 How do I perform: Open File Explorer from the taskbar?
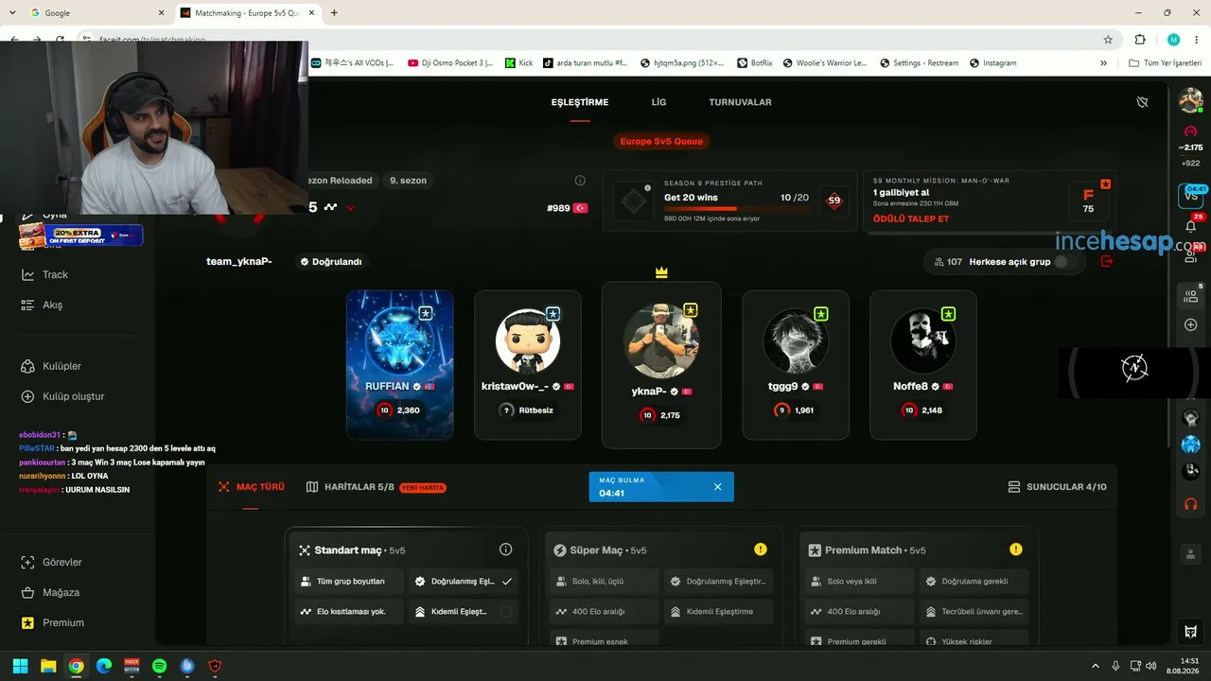[48, 666]
